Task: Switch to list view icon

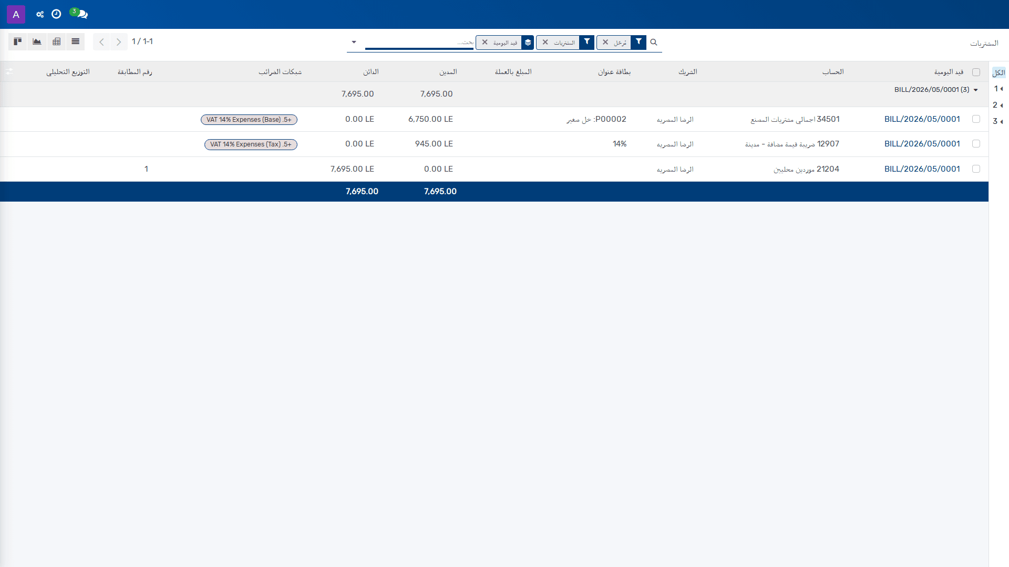Action: click(75, 41)
